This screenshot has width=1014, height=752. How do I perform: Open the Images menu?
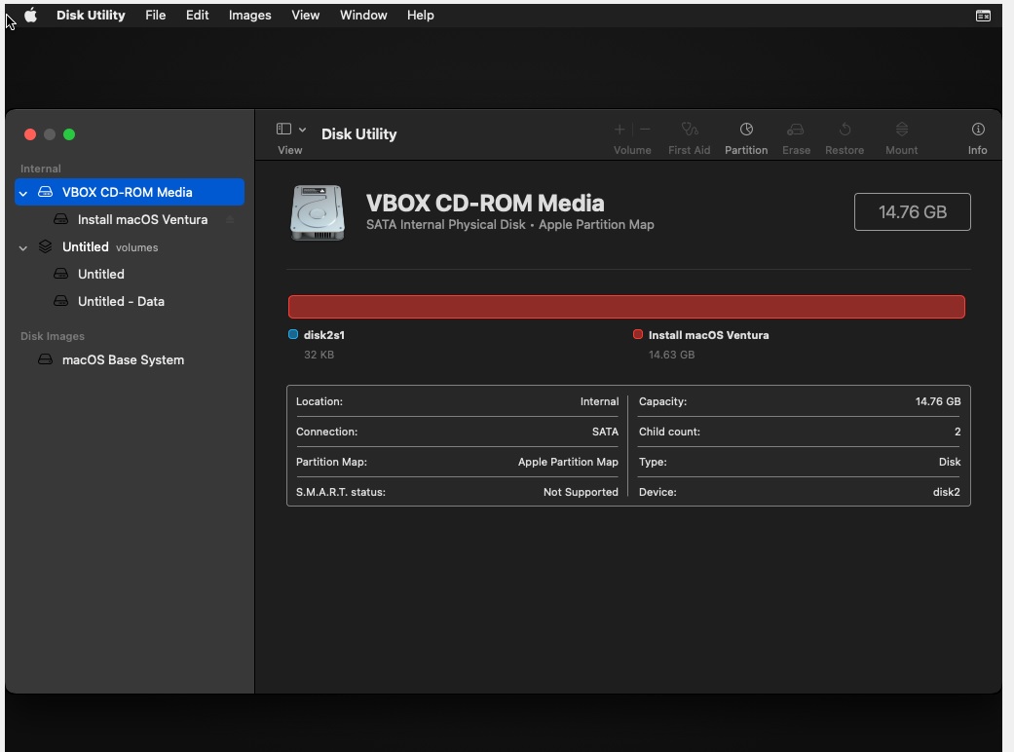click(x=249, y=16)
